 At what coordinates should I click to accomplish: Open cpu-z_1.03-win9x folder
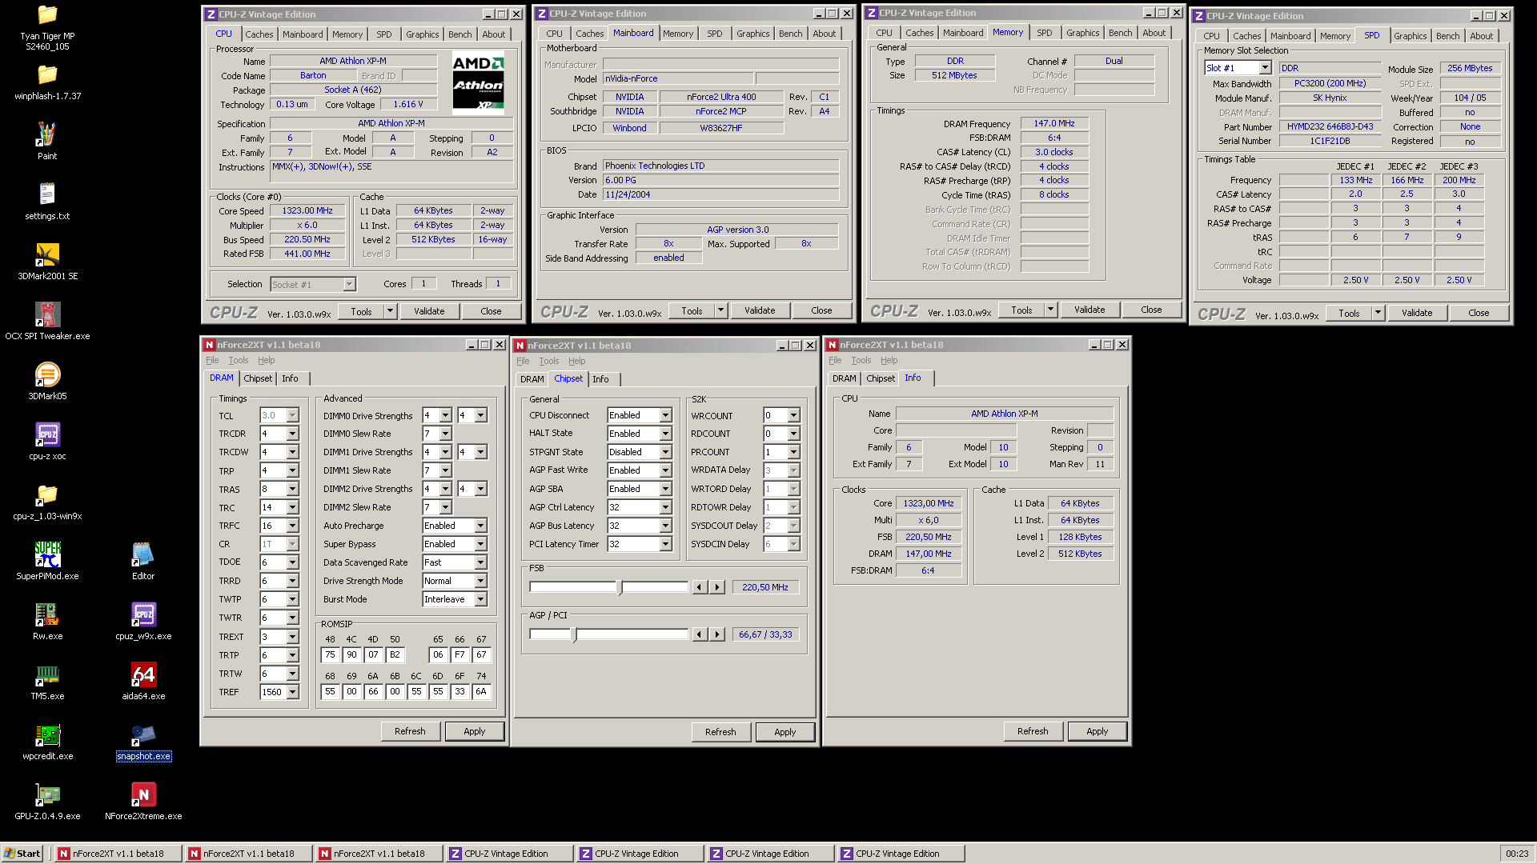[47, 502]
